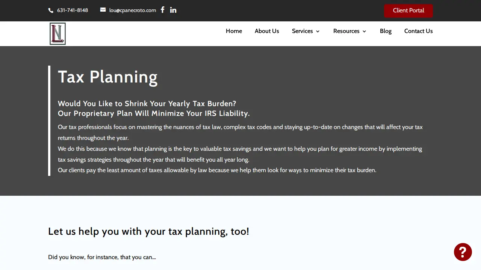
Task: Click paragraph starting 'We do this because'
Action: tap(240, 154)
